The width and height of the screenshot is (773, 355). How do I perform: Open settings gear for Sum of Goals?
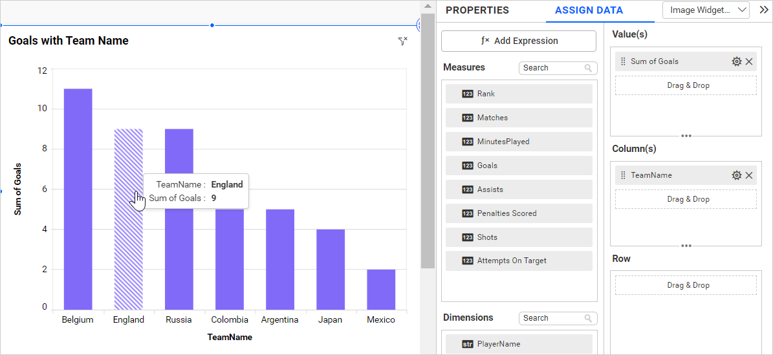[736, 61]
